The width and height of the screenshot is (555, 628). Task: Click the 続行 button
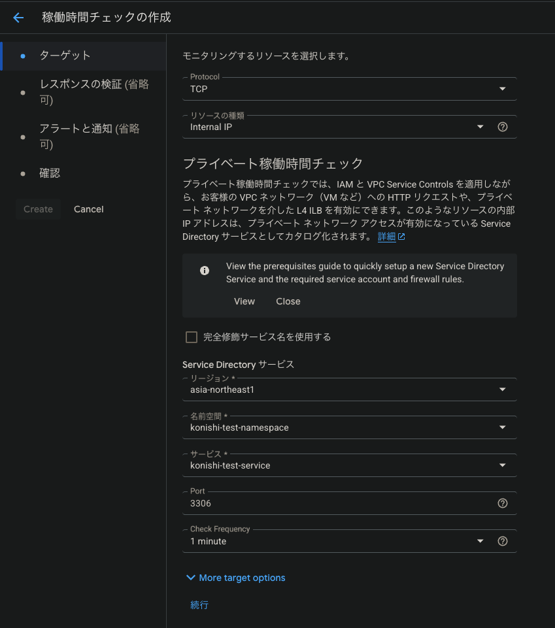point(199,605)
